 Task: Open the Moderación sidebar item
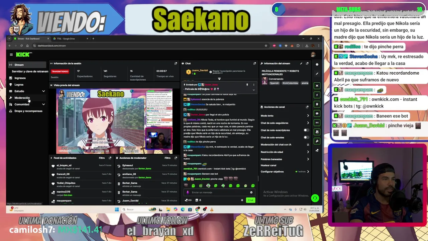tap(27, 98)
